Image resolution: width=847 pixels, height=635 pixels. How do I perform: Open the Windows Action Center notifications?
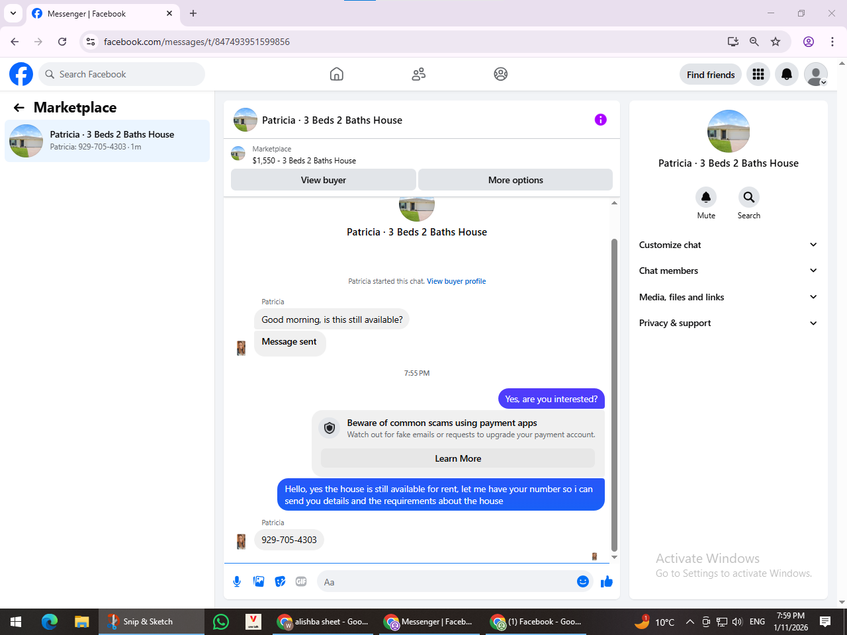[x=825, y=622]
